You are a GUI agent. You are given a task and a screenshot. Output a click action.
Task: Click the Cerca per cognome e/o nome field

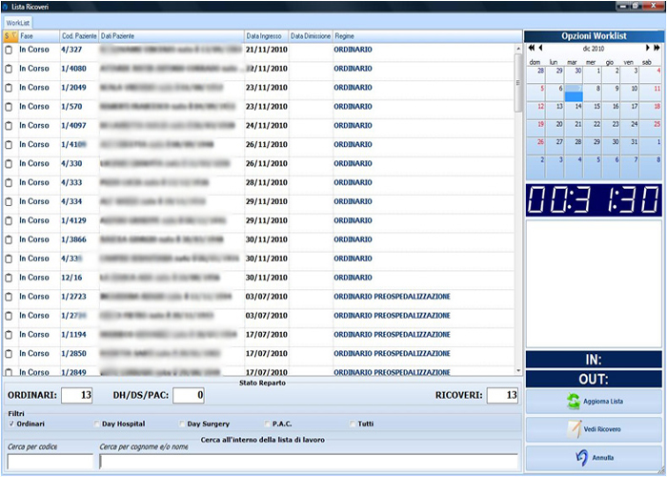308,462
